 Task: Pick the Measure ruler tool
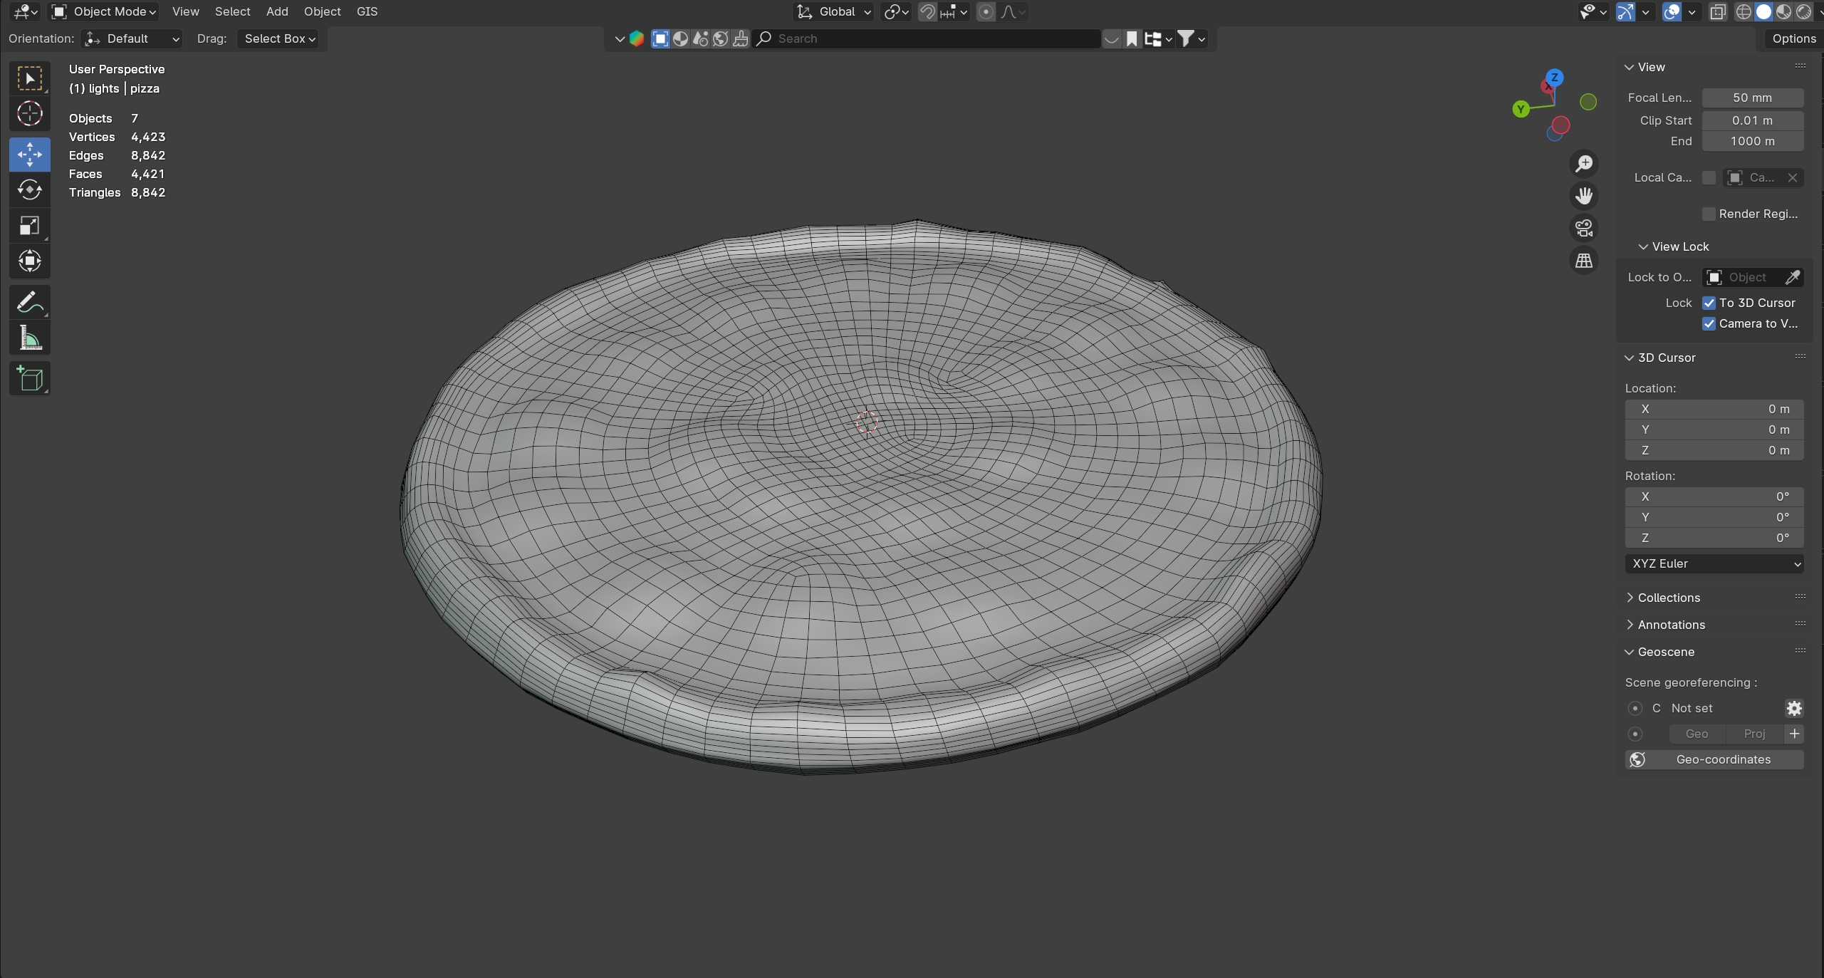[x=29, y=338]
